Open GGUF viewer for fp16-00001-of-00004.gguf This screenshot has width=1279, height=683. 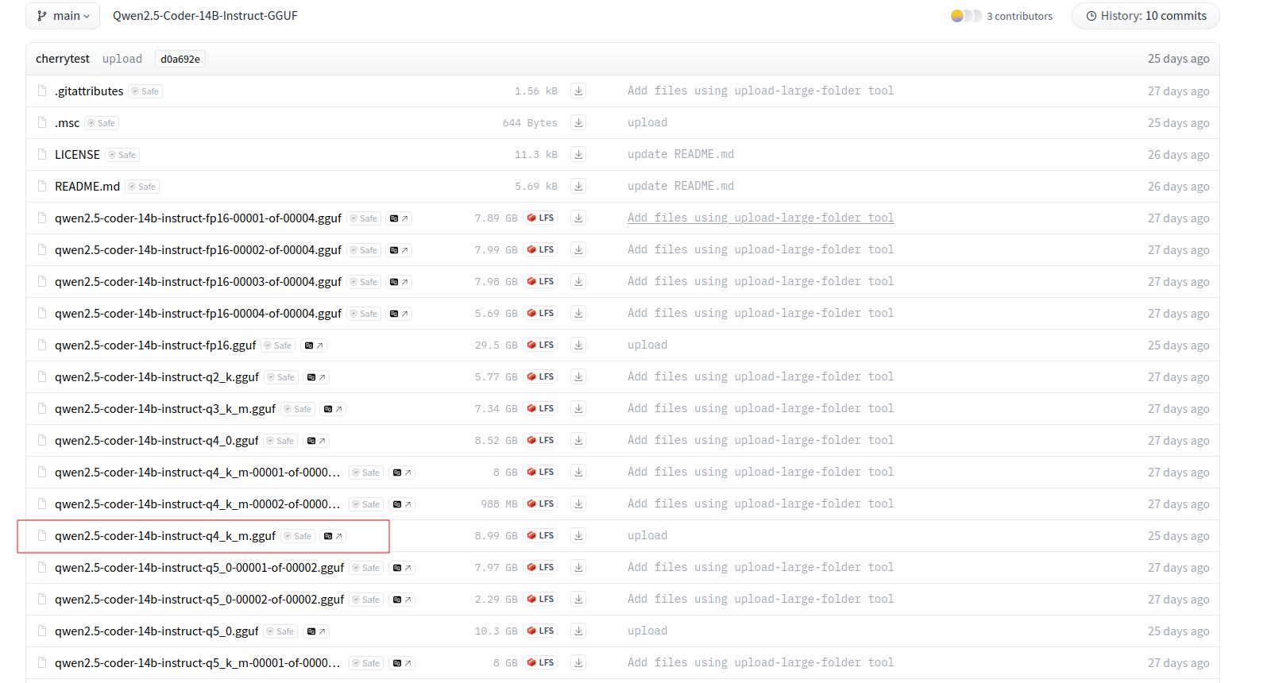coord(399,218)
